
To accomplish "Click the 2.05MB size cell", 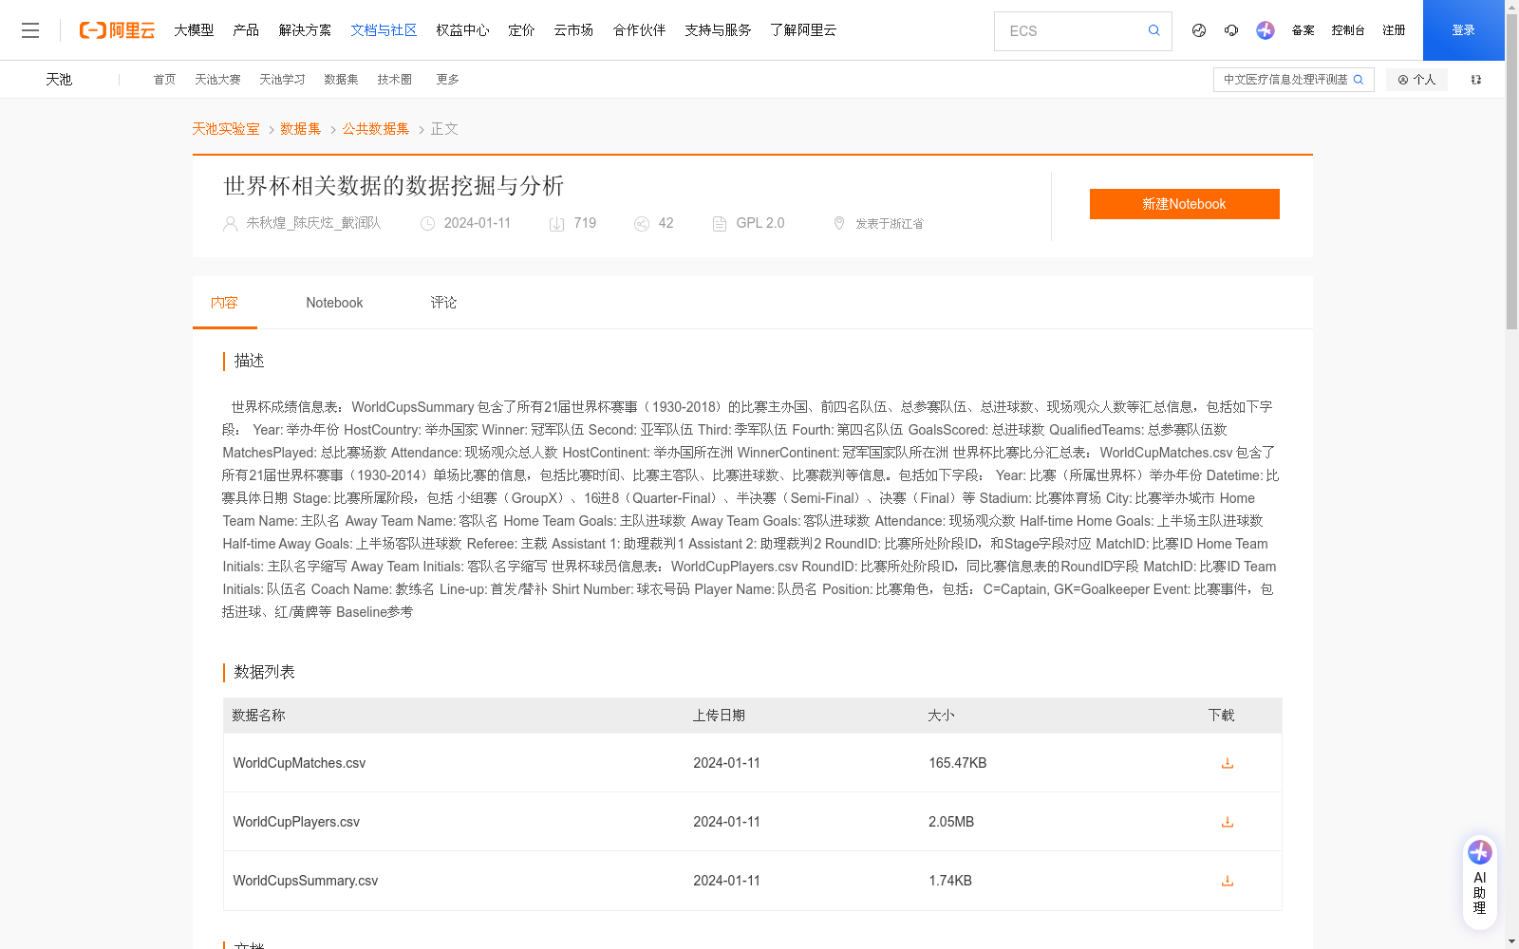I will pyautogui.click(x=951, y=822).
